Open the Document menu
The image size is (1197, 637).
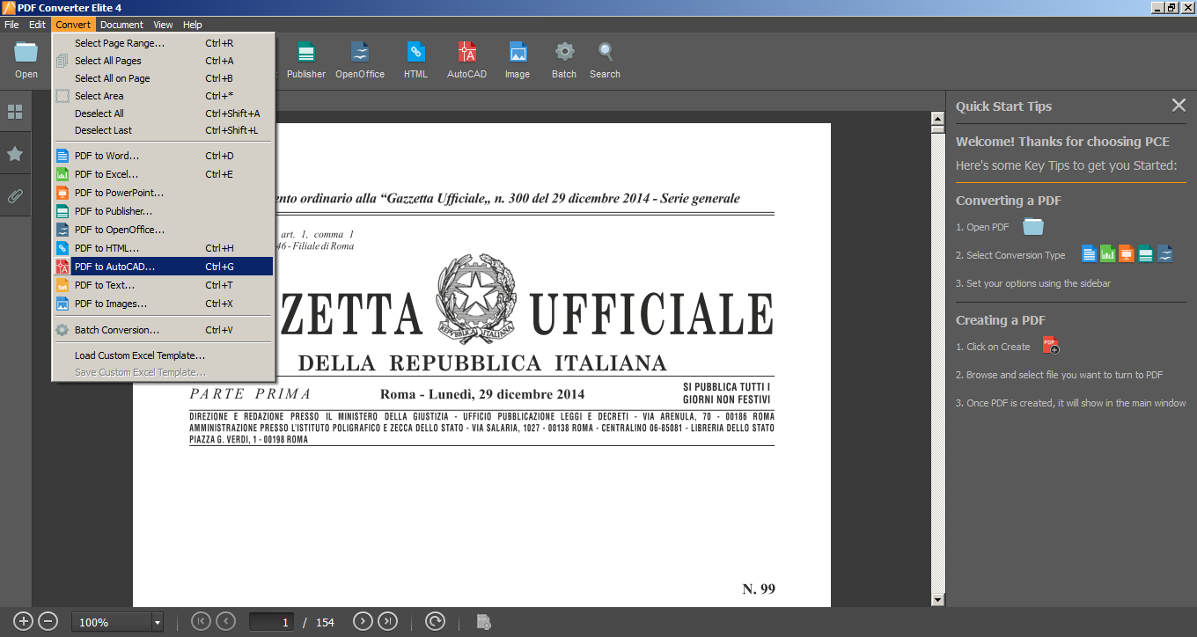(x=121, y=25)
